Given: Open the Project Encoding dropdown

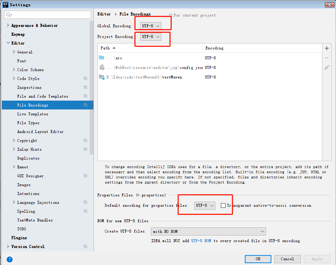Looking at the screenshot, I should click(151, 36).
